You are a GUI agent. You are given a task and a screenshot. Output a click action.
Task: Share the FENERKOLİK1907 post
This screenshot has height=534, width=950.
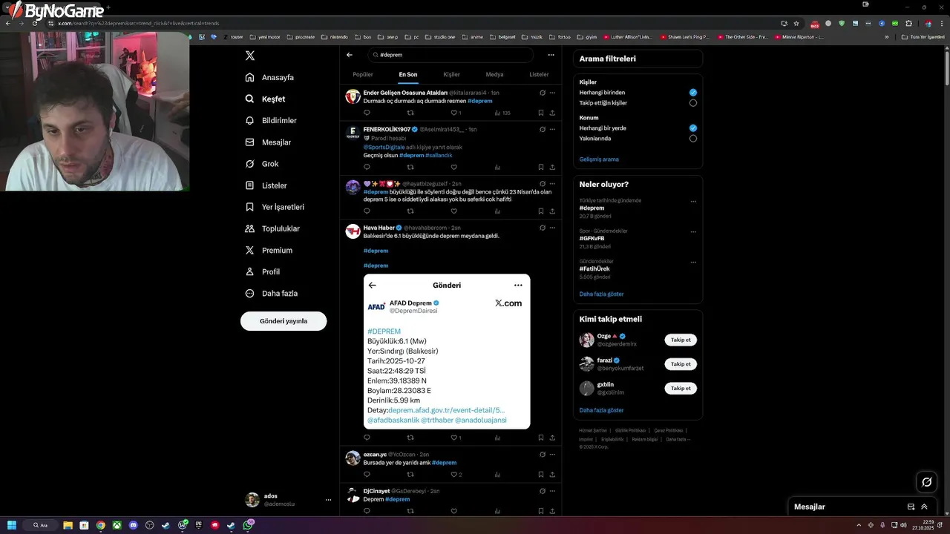tap(552, 167)
